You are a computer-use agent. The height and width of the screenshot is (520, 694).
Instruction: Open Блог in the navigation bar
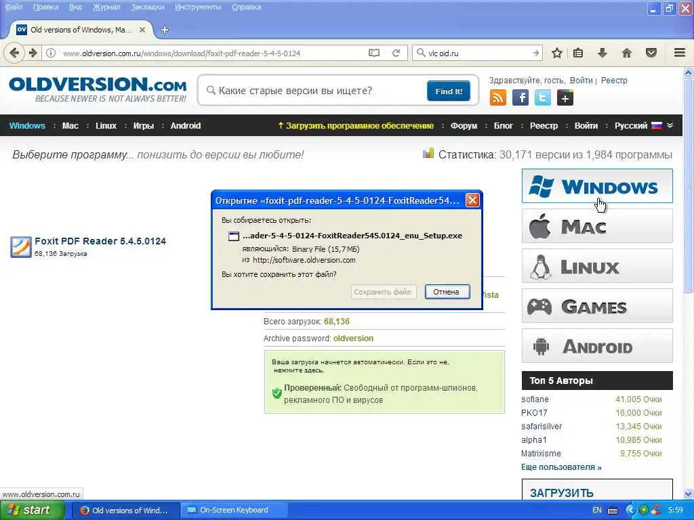[504, 125]
